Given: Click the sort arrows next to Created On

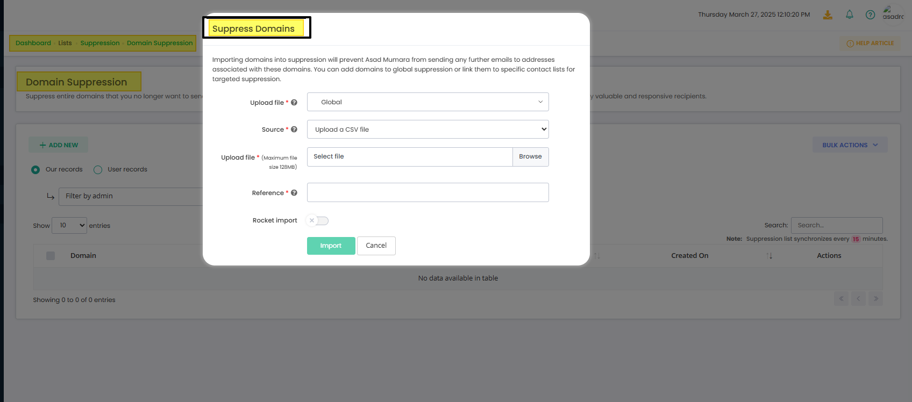Looking at the screenshot, I should tap(769, 256).
